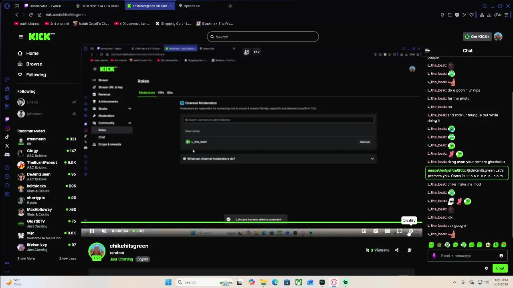The width and height of the screenshot is (513, 288).
Task: Switch to CFBFresh's AI TTS Guide tab
Action: click(99, 6)
